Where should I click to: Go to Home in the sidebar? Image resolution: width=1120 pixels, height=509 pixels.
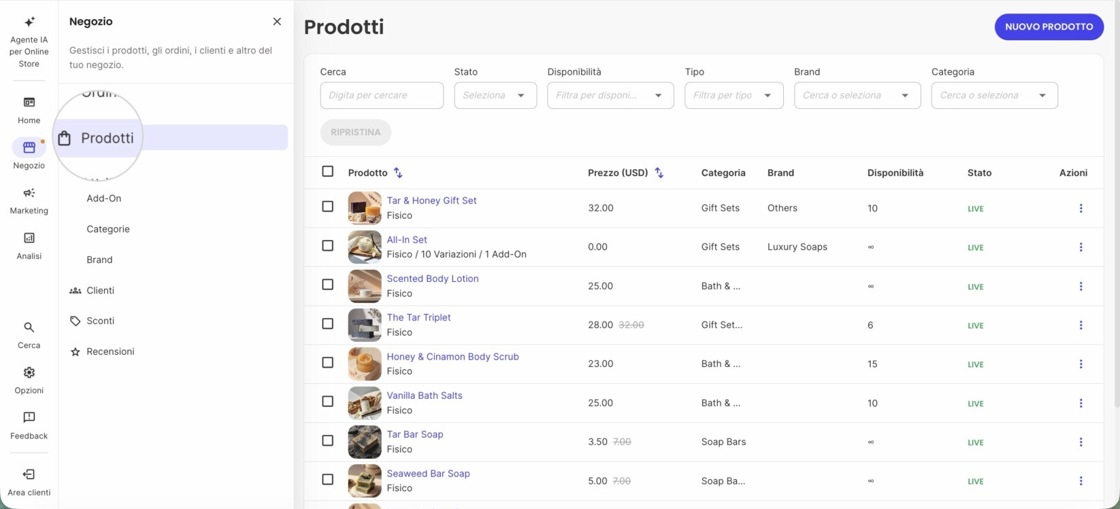point(29,110)
